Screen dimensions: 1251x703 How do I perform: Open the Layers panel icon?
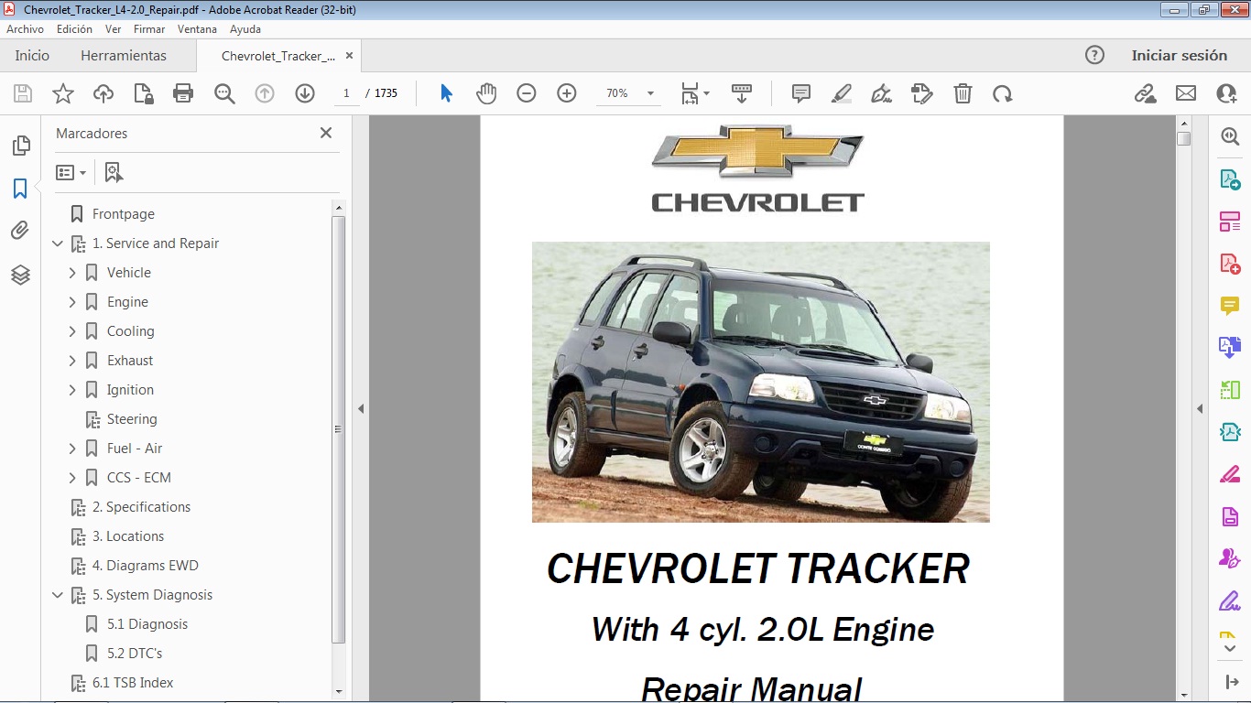point(20,275)
